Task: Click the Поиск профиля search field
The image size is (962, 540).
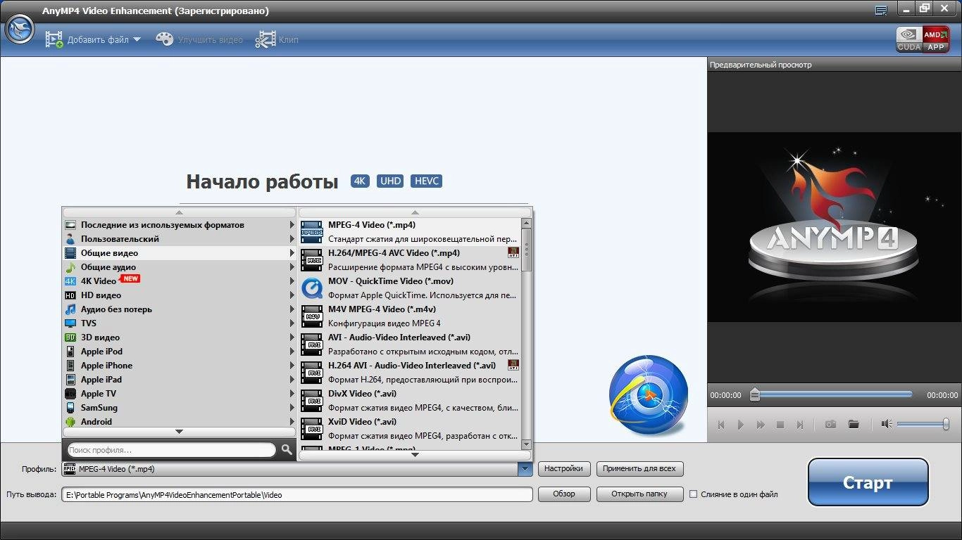Action: pyautogui.click(x=171, y=450)
